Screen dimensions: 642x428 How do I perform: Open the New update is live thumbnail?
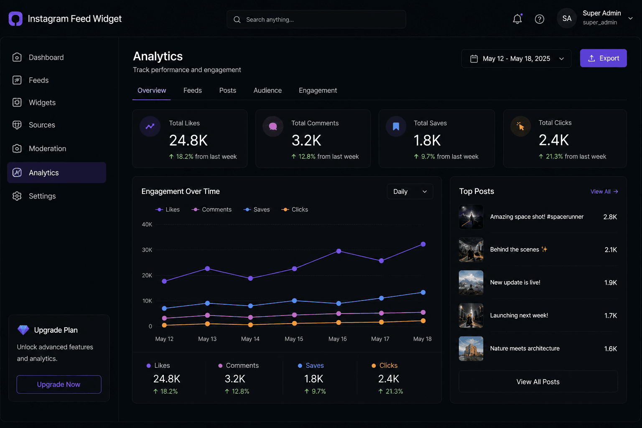(x=471, y=283)
